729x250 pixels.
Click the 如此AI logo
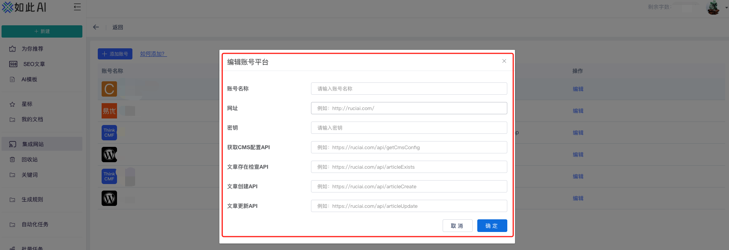24,7
